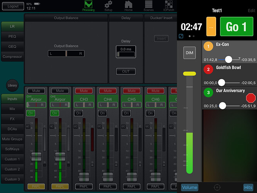Open the Custom 3 layer tab

12,179
